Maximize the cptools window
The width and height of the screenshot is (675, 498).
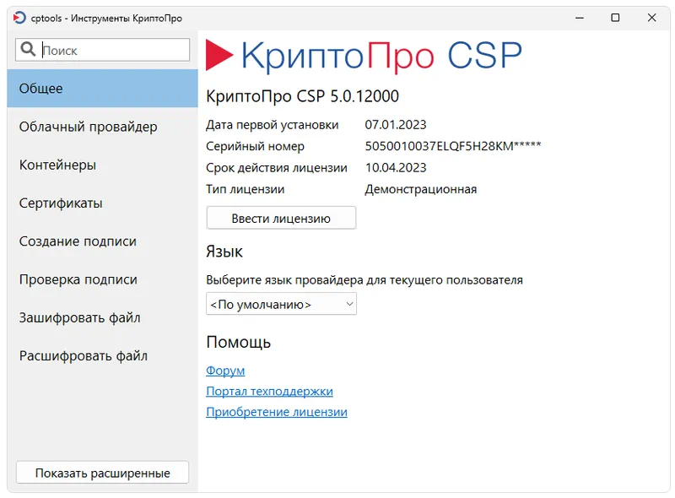[x=616, y=18]
